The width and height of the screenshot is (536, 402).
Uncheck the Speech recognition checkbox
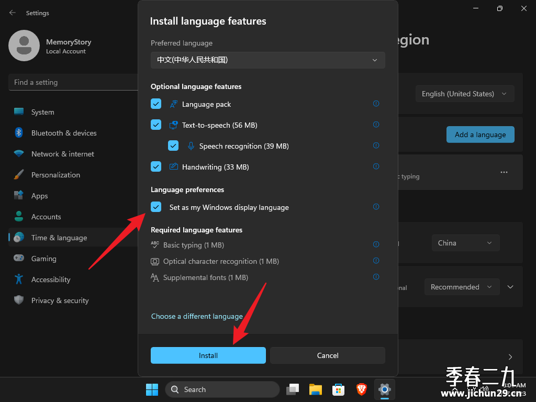[x=173, y=146]
